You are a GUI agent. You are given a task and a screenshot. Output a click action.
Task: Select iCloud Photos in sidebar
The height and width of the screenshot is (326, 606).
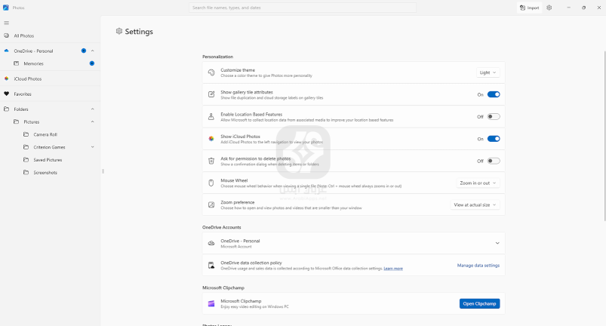(27, 78)
